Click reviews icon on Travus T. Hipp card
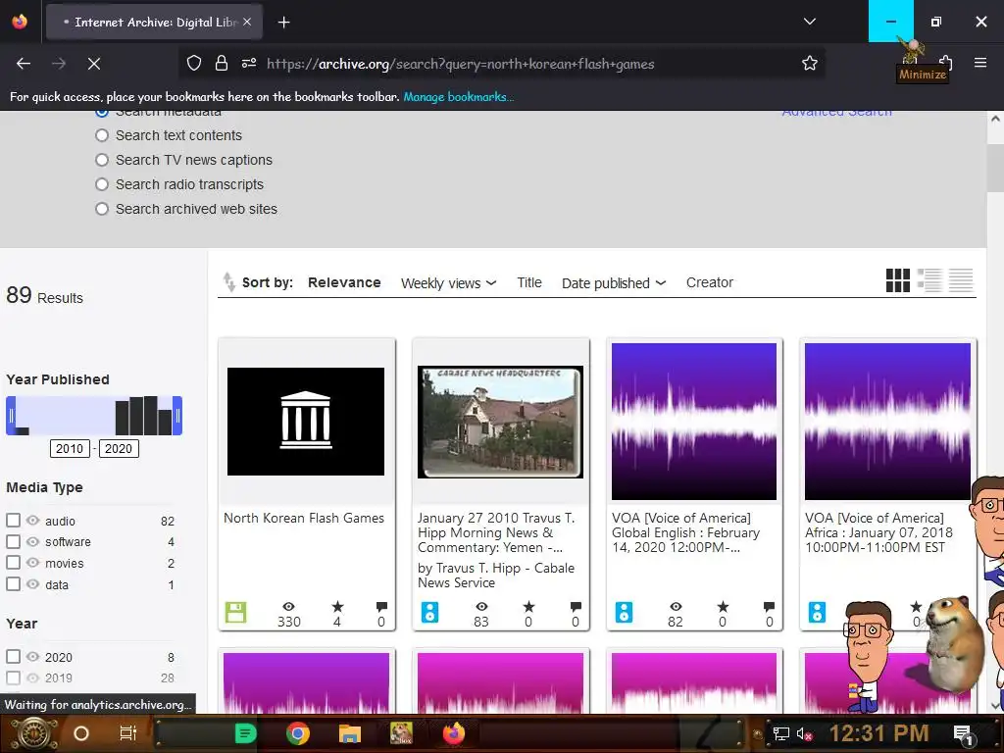1004x753 pixels. (x=576, y=606)
